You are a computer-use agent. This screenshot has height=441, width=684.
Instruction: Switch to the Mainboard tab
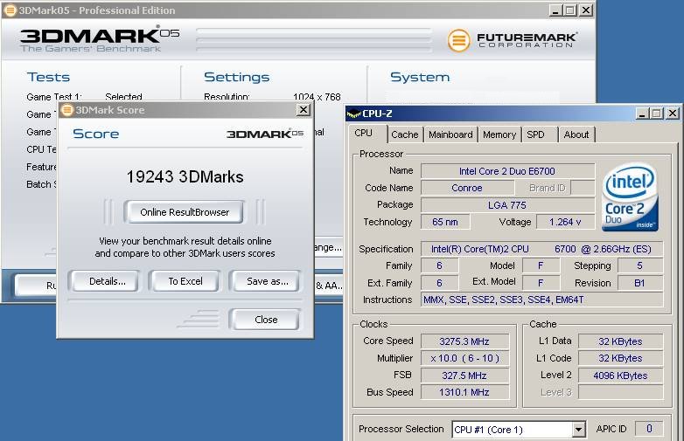tap(450, 134)
